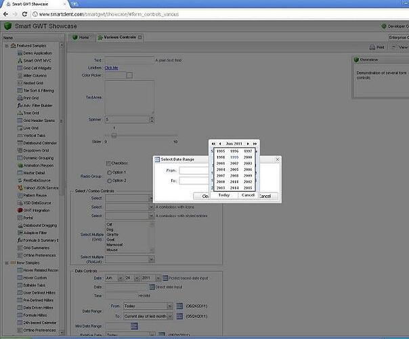Screen dimensions: 409x339
Task: Open the Color Picker swatch button
Action: point(129,75)
